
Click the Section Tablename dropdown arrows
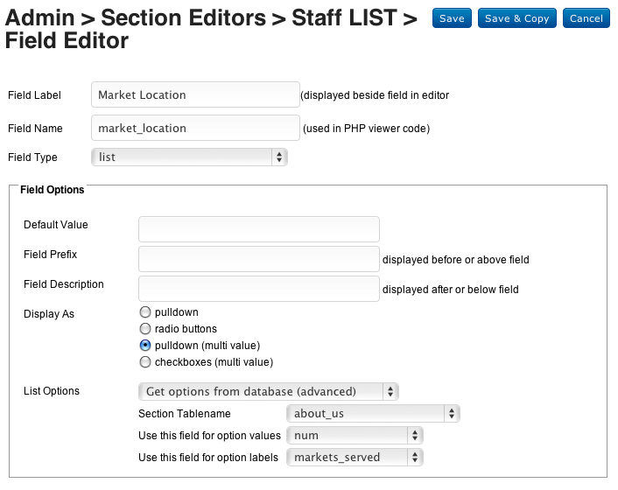(452, 414)
